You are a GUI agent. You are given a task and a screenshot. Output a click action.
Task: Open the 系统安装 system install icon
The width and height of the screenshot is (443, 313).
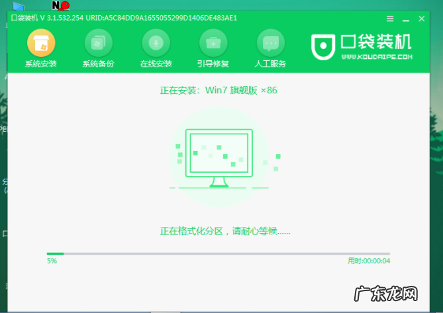point(41,43)
